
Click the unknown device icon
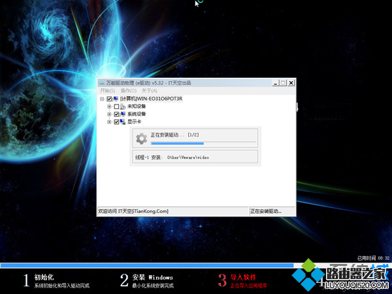tap(123, 106)
